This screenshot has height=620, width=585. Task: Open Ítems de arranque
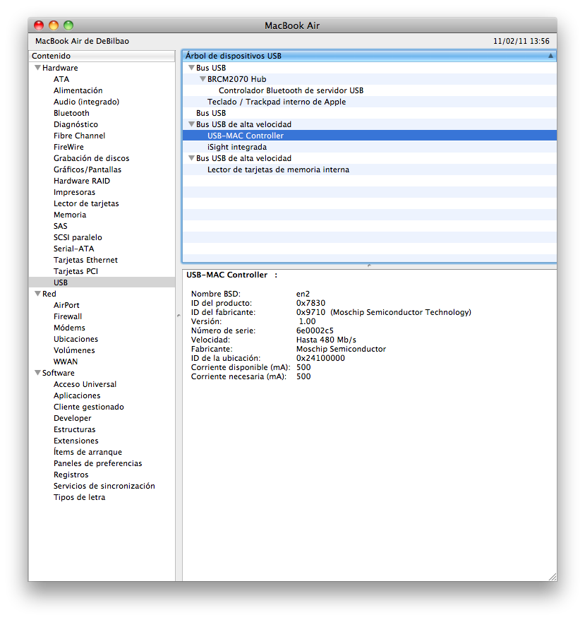(88, 452)
